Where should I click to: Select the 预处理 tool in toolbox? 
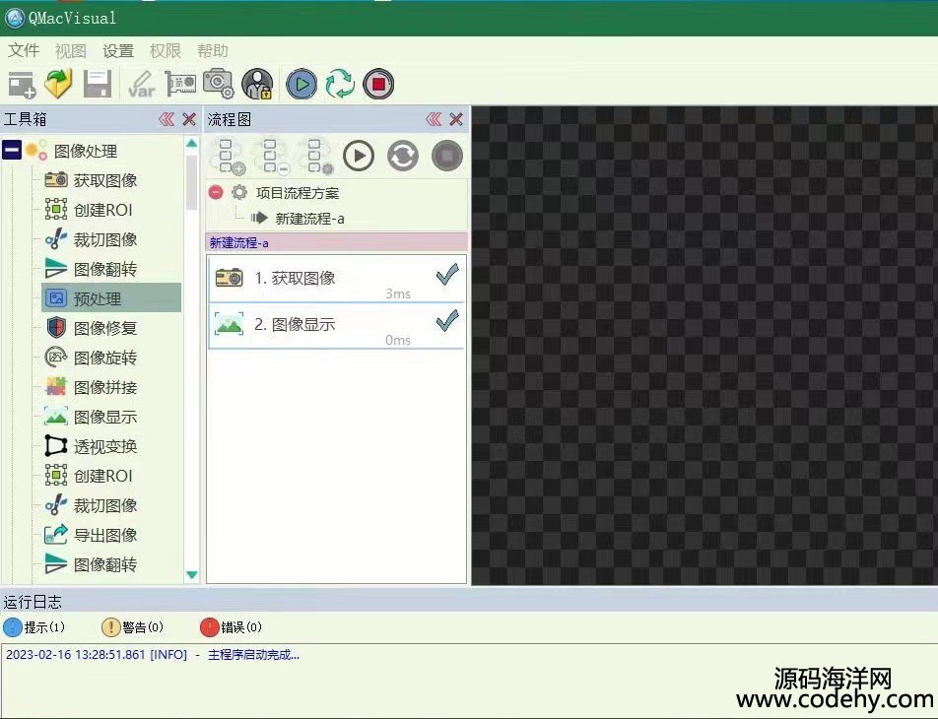(111, 297)
